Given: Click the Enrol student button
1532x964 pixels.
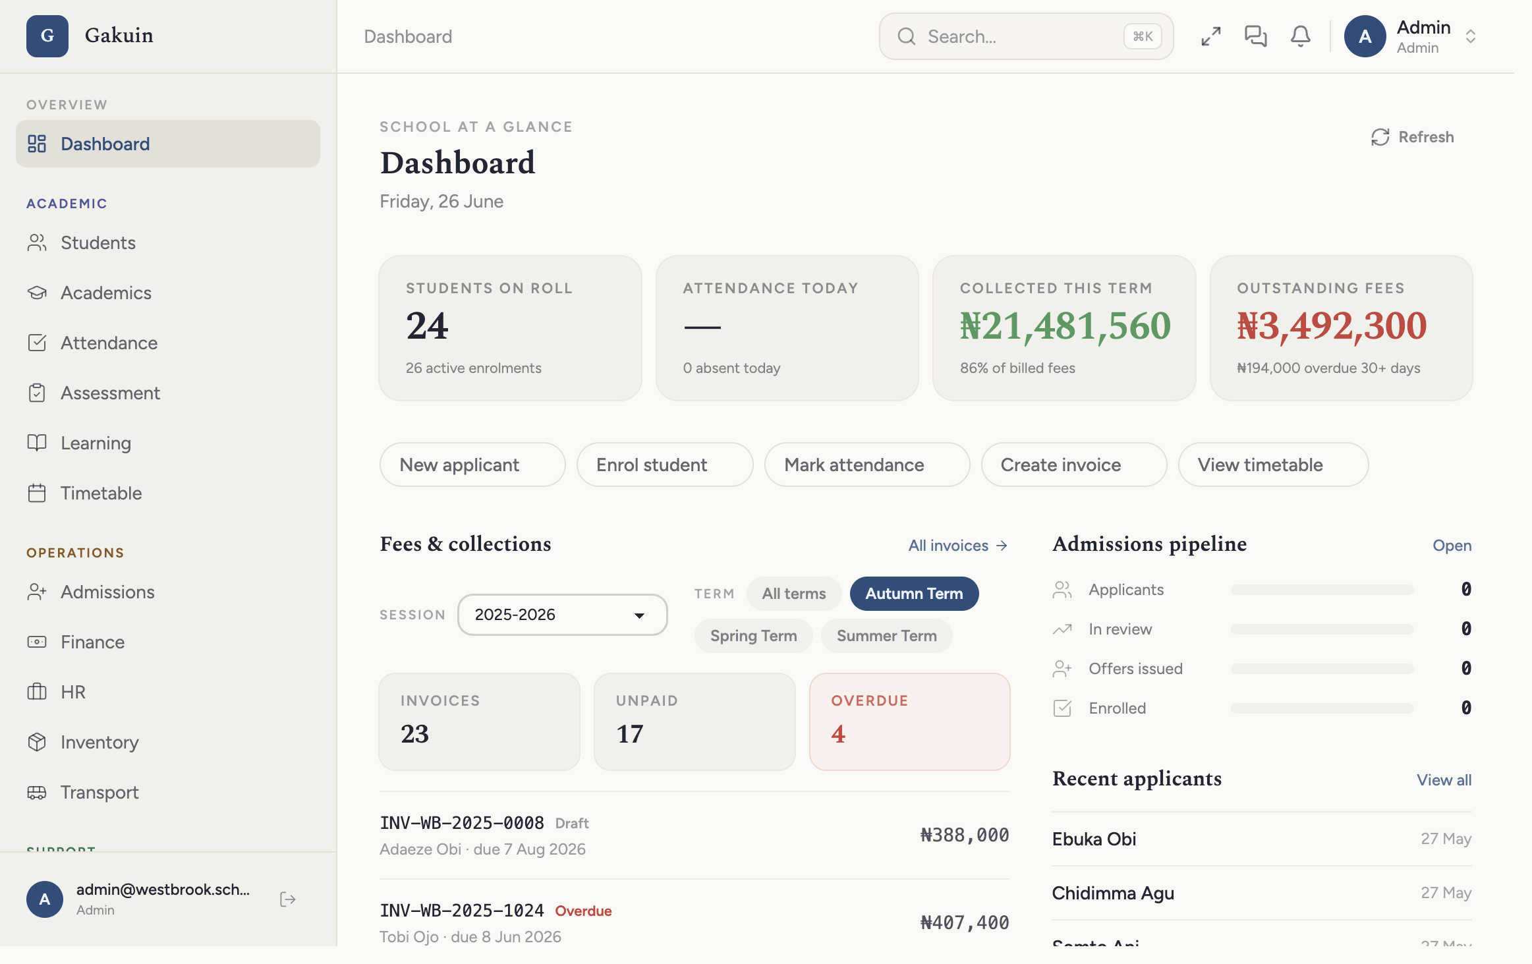Looking at the screenshot, I should click(665, 465).
